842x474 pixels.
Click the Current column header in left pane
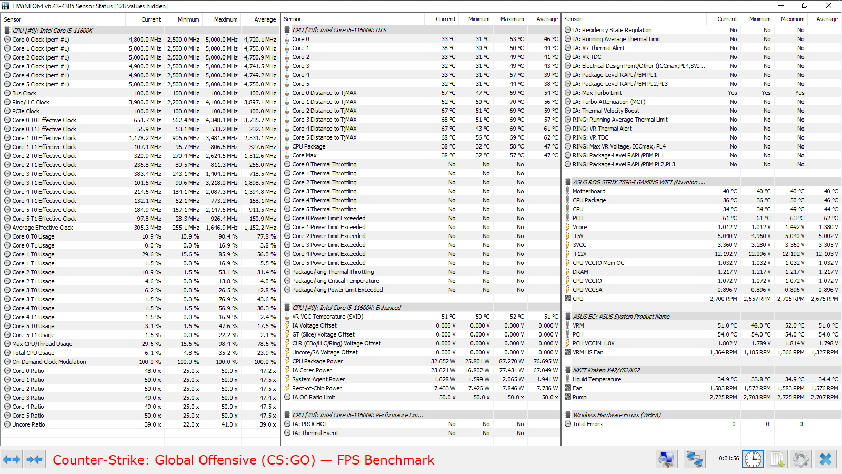tap(145, 19)
